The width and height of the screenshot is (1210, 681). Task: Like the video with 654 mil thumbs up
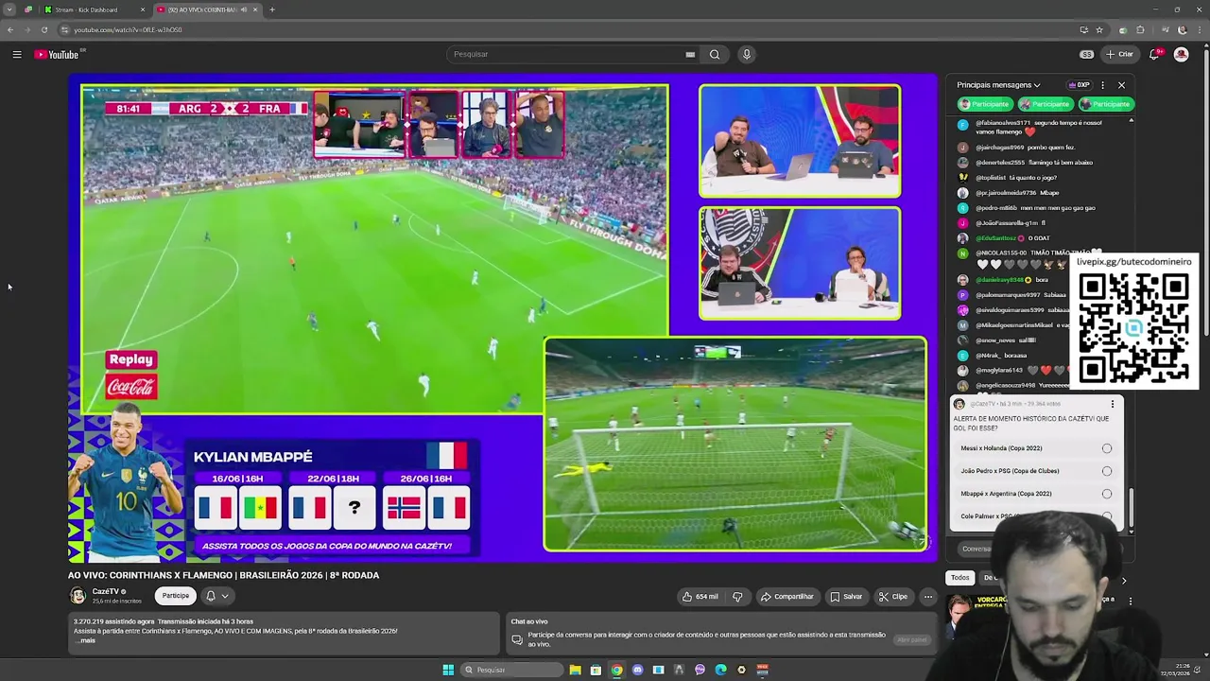click(x=700, y=597)
